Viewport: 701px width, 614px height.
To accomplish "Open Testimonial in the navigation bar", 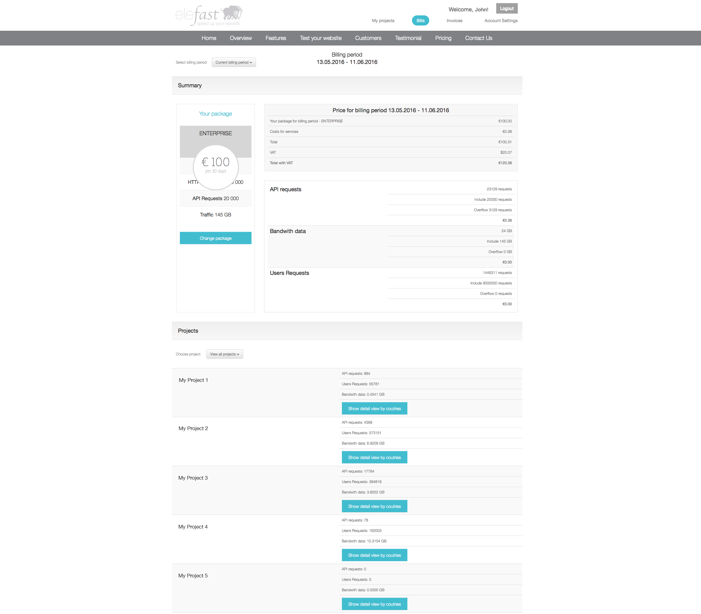I will (x=408, y=38).
